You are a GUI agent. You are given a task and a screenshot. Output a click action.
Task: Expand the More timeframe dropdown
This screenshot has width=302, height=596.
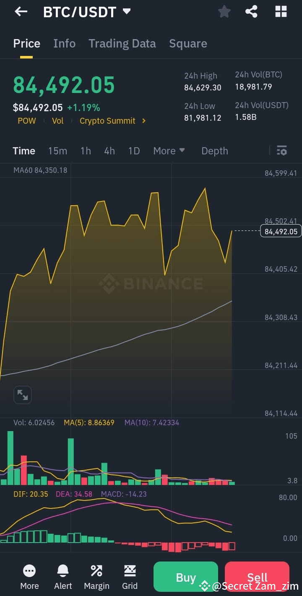(169, 151)
